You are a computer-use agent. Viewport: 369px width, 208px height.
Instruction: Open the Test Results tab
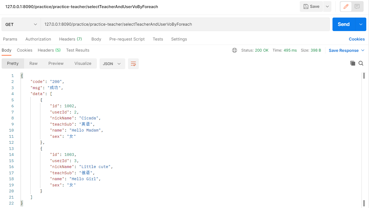[x=78, y=50]
